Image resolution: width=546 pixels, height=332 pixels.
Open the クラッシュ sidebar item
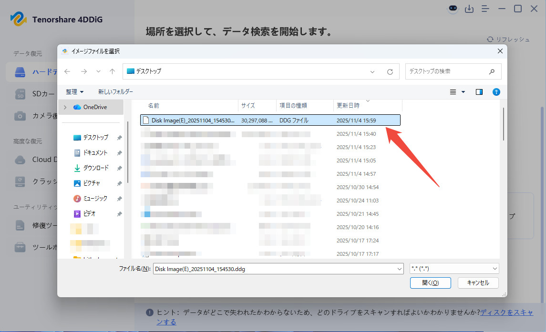point(35,181)
